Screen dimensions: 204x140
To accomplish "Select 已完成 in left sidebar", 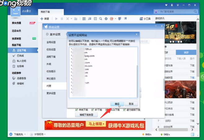I will click(20, 56).
